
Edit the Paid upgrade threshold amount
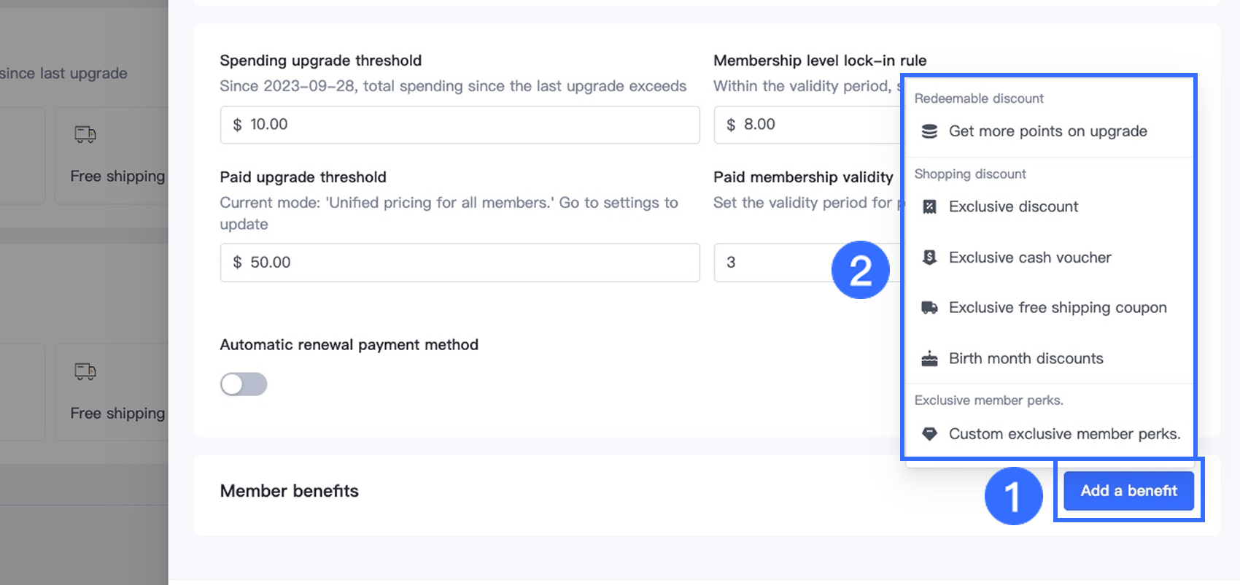460,263
